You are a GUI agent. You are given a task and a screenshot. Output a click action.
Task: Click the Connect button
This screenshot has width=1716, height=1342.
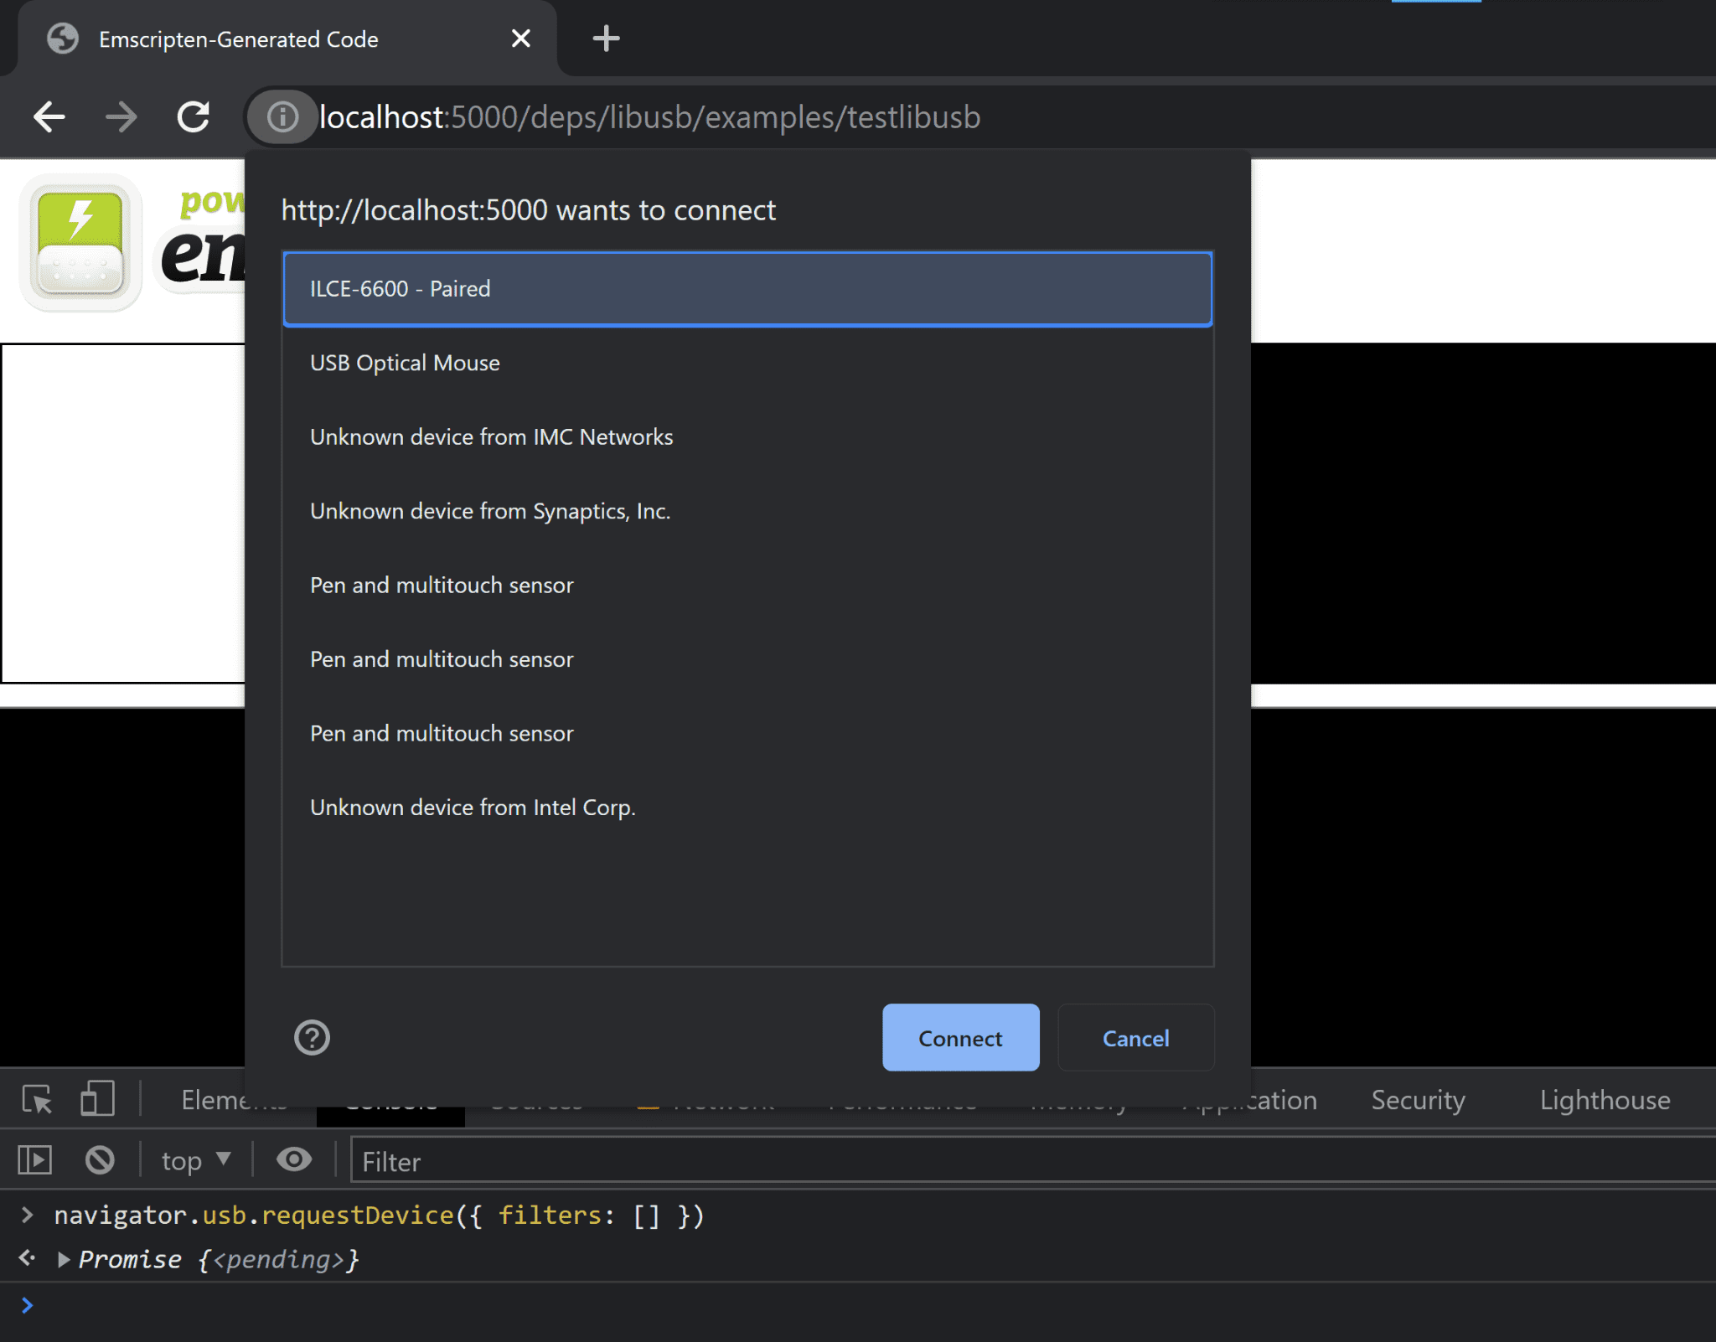coord(961,1039)
